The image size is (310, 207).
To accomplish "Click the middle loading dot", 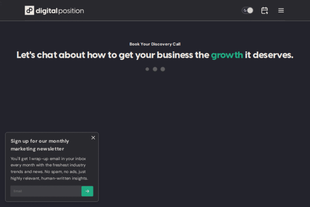I will click(x=155, y=69).
